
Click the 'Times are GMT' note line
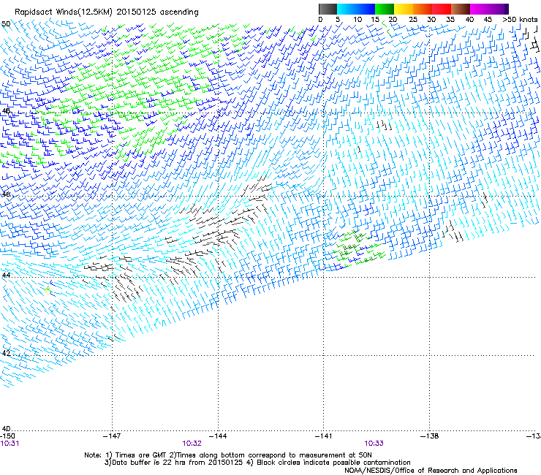tap(228, 455)
